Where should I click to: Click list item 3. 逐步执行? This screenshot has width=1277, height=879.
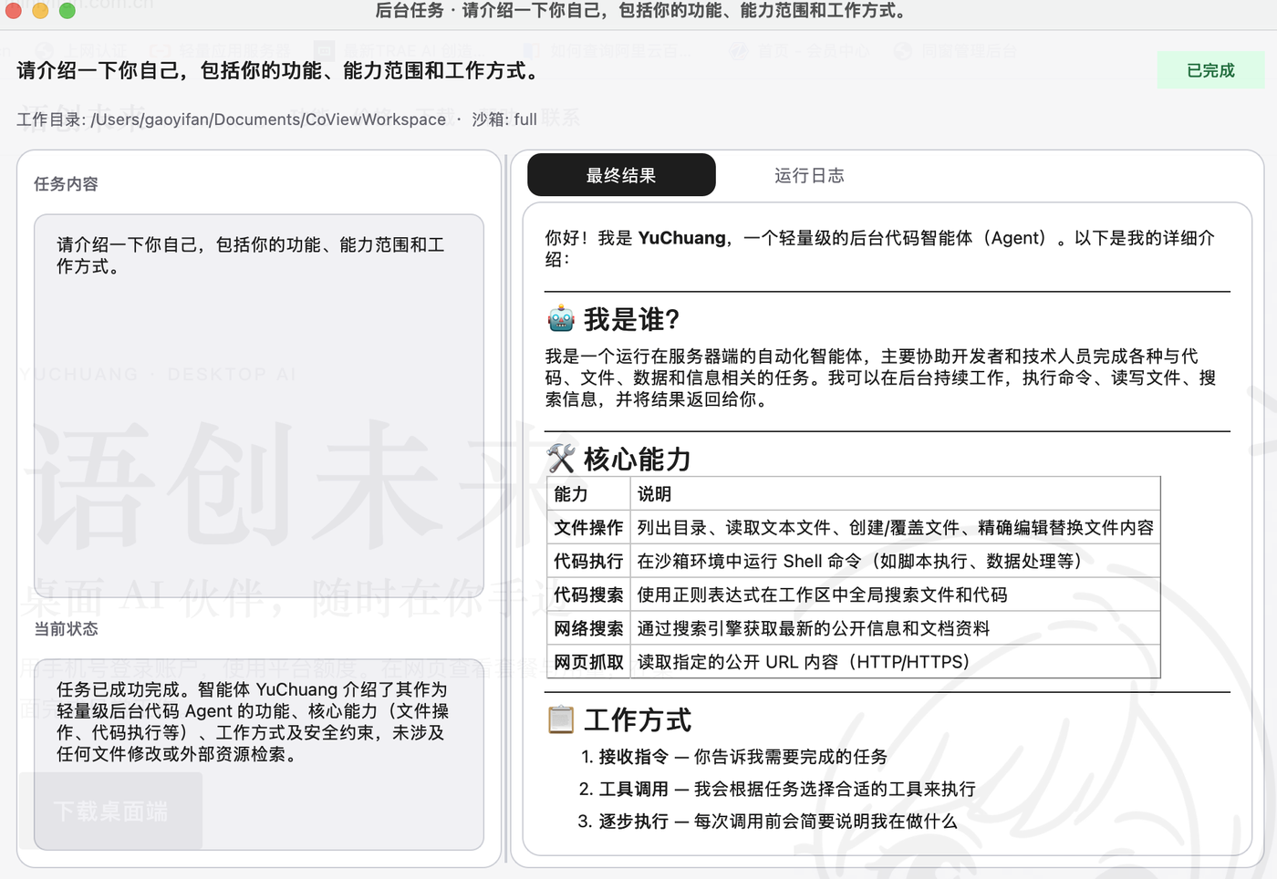point(768,821)
